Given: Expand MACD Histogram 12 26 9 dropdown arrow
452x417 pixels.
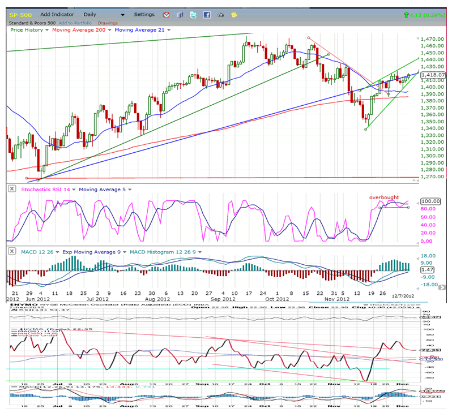Looking at the screenshot, I should (x=200, y=252).
